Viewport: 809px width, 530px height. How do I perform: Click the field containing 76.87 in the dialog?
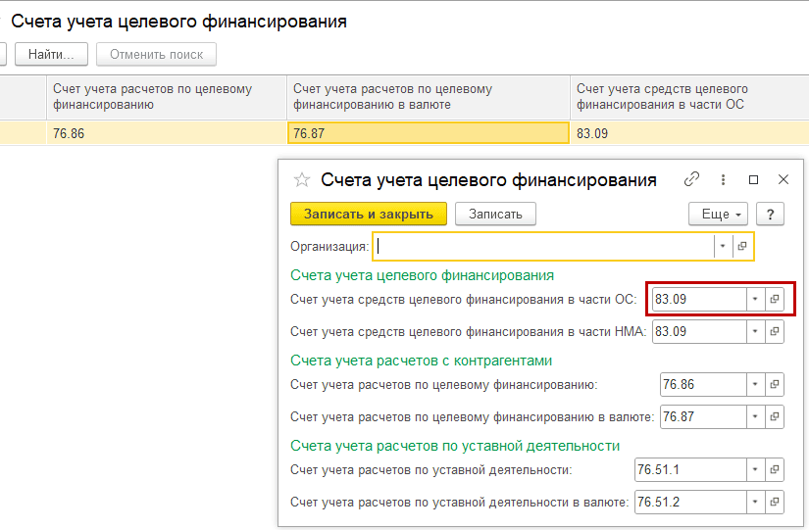tap(704, 416)
